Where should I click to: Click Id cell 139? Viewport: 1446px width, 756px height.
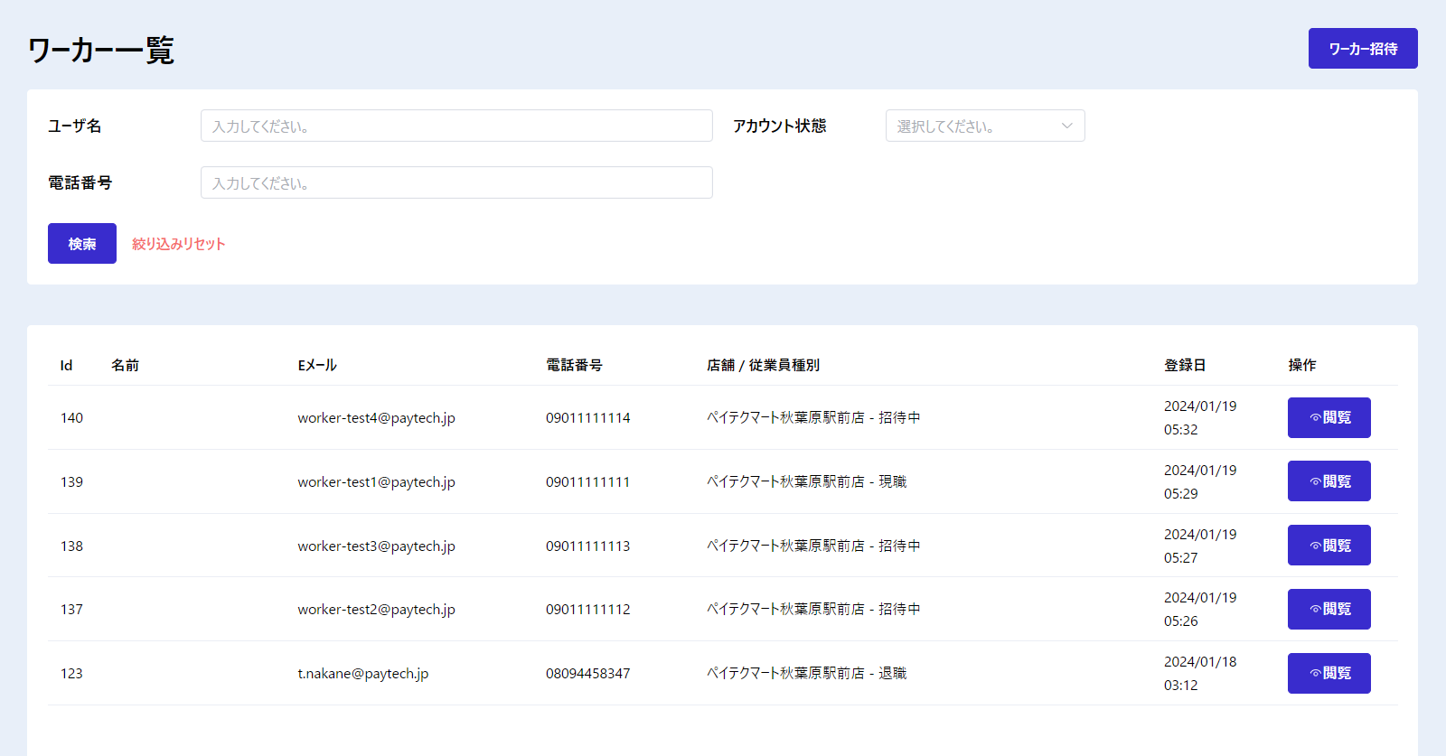(71, 482)
